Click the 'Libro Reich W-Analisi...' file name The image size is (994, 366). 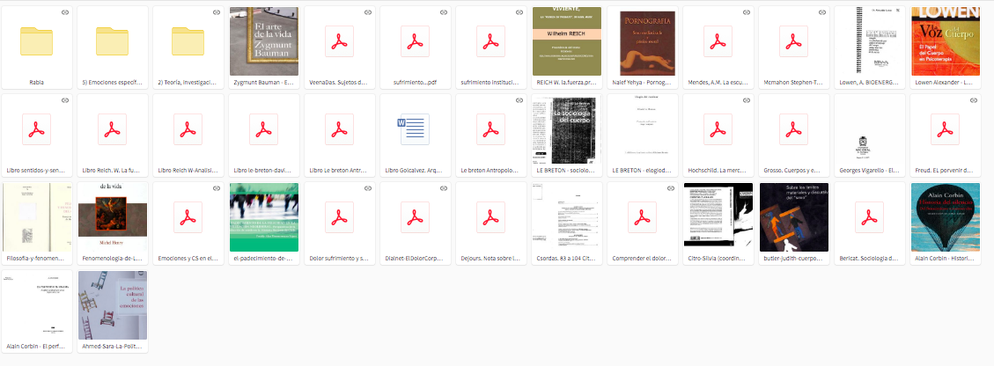point(188,170)
